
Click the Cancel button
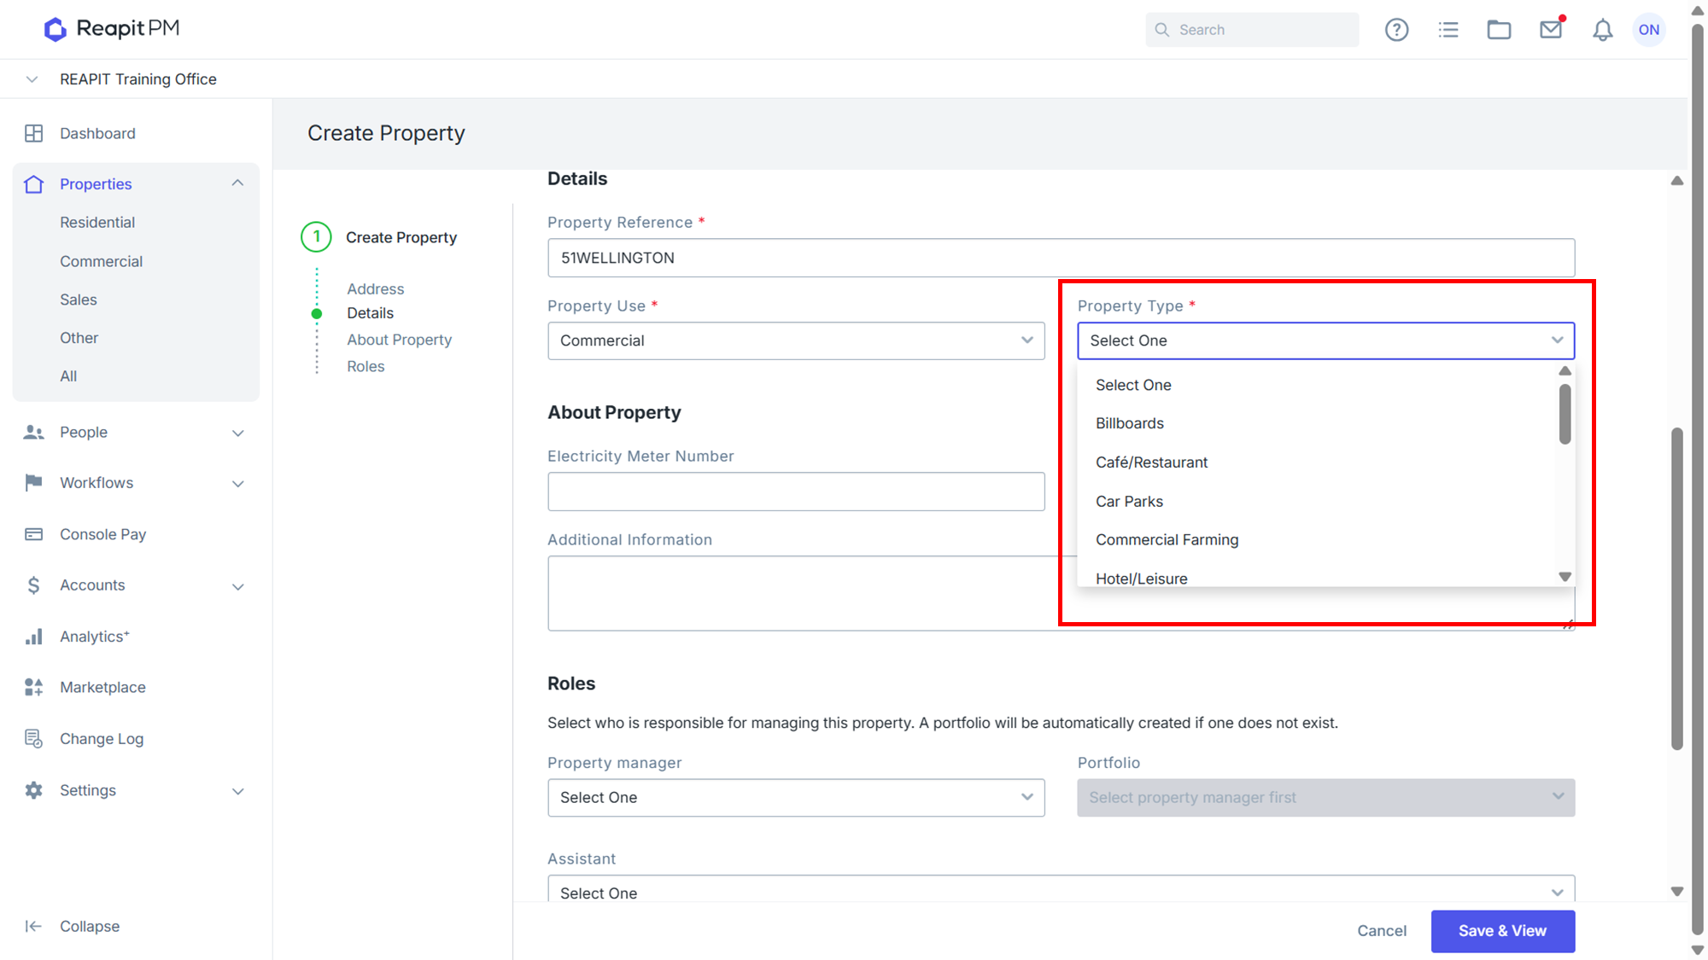tap(1382, 931)
